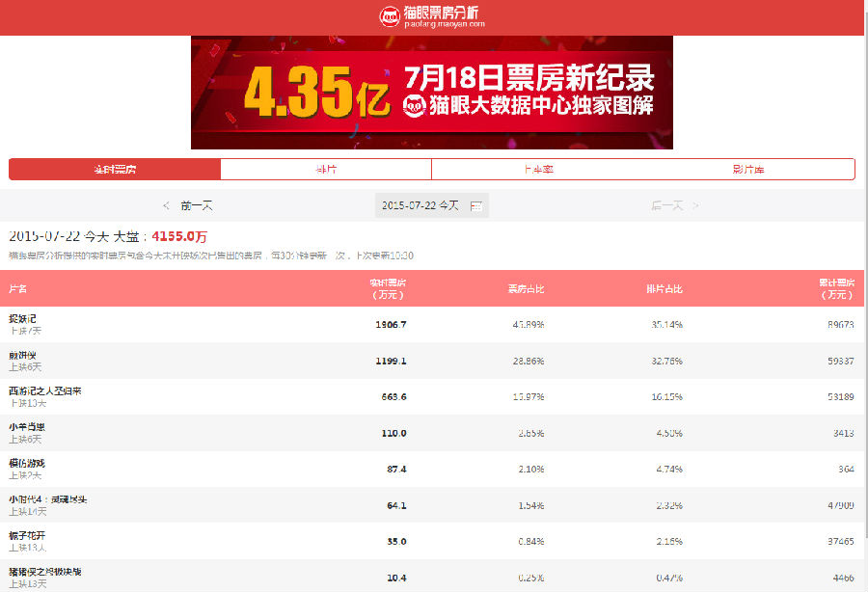Click the right arrow after 后一天
Viewport: 868px width, 592px height.
pyautogui.click(x=695, y=205)
